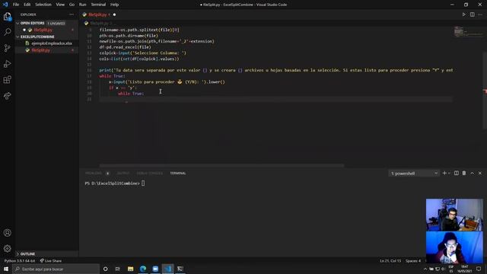This screenshot has height=274, width=487.
Task: Select the powershell terminal dropdown
Action: pyautogui.click(x=414, y=174)
